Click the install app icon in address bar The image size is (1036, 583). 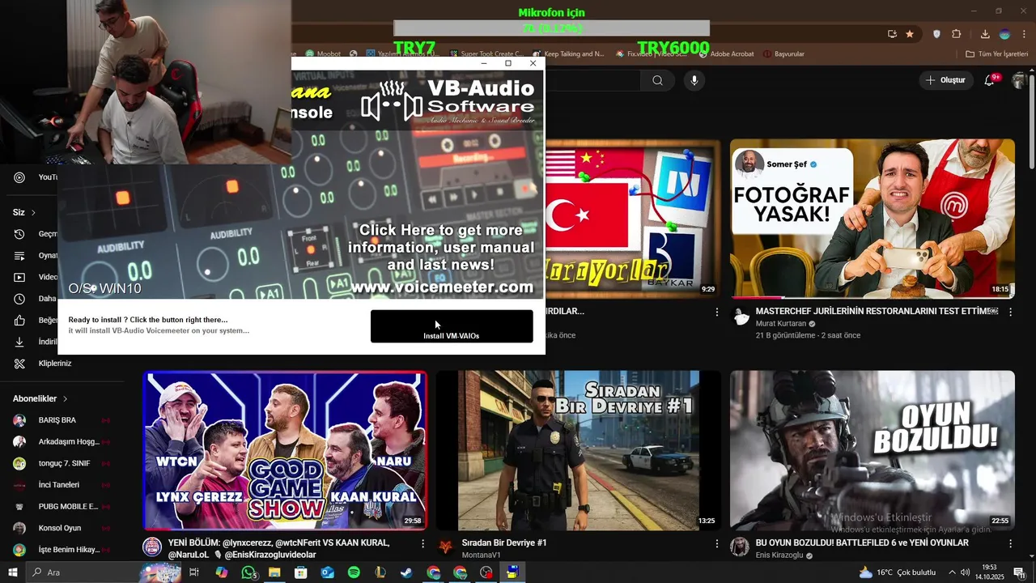892,34
